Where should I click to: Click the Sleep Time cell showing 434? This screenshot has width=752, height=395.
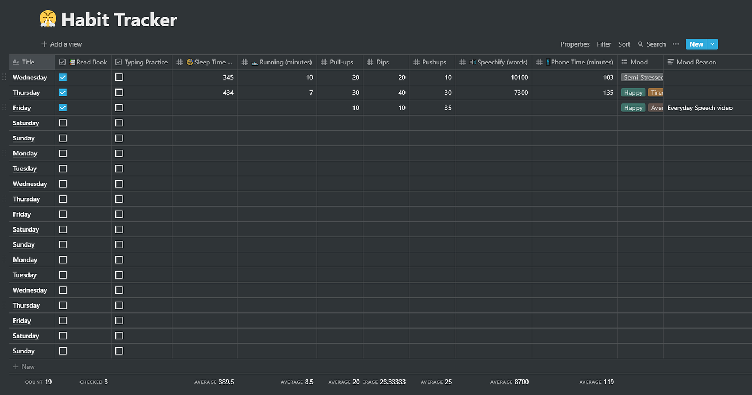coord(205,92)
